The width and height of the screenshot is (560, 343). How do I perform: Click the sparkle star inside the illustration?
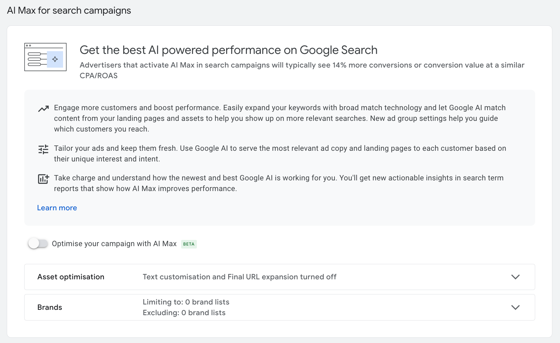pyautogui.click(x=55, y=59)
